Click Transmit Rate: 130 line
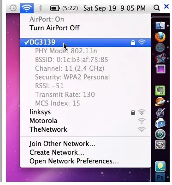 pyautogui.click(x=65, y=95)
